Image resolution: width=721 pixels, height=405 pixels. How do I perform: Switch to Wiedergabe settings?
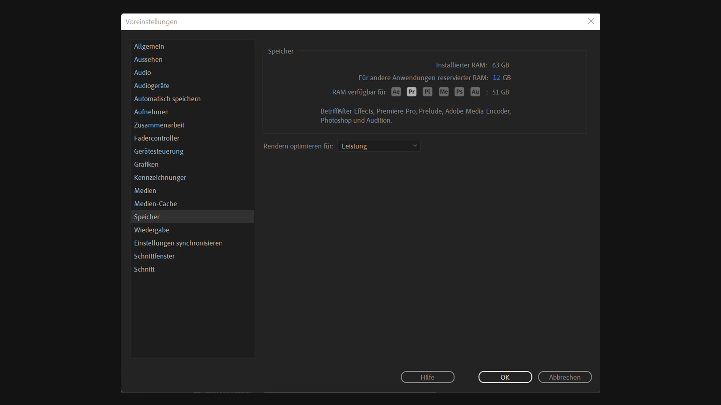[x=151, y=230]
